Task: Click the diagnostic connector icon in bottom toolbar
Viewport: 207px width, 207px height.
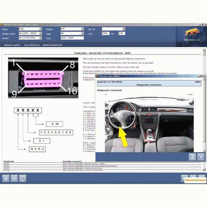Action: coord(22,178)
